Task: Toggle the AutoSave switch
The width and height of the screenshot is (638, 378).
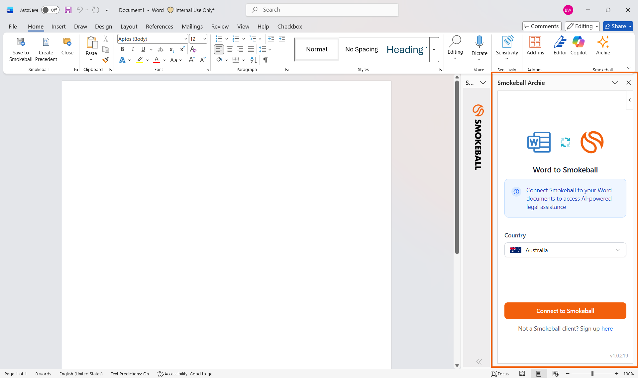Action: 50,10
